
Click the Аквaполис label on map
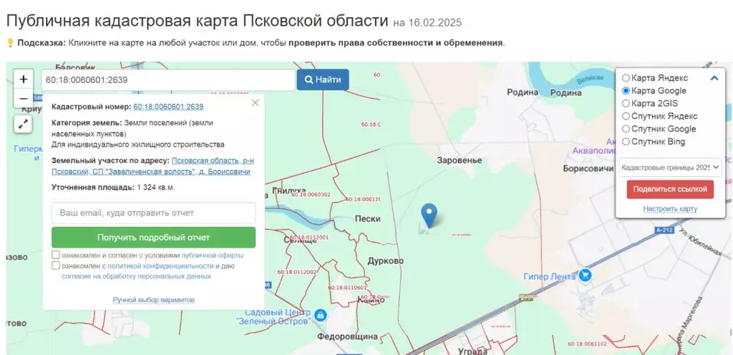(593, 151)
